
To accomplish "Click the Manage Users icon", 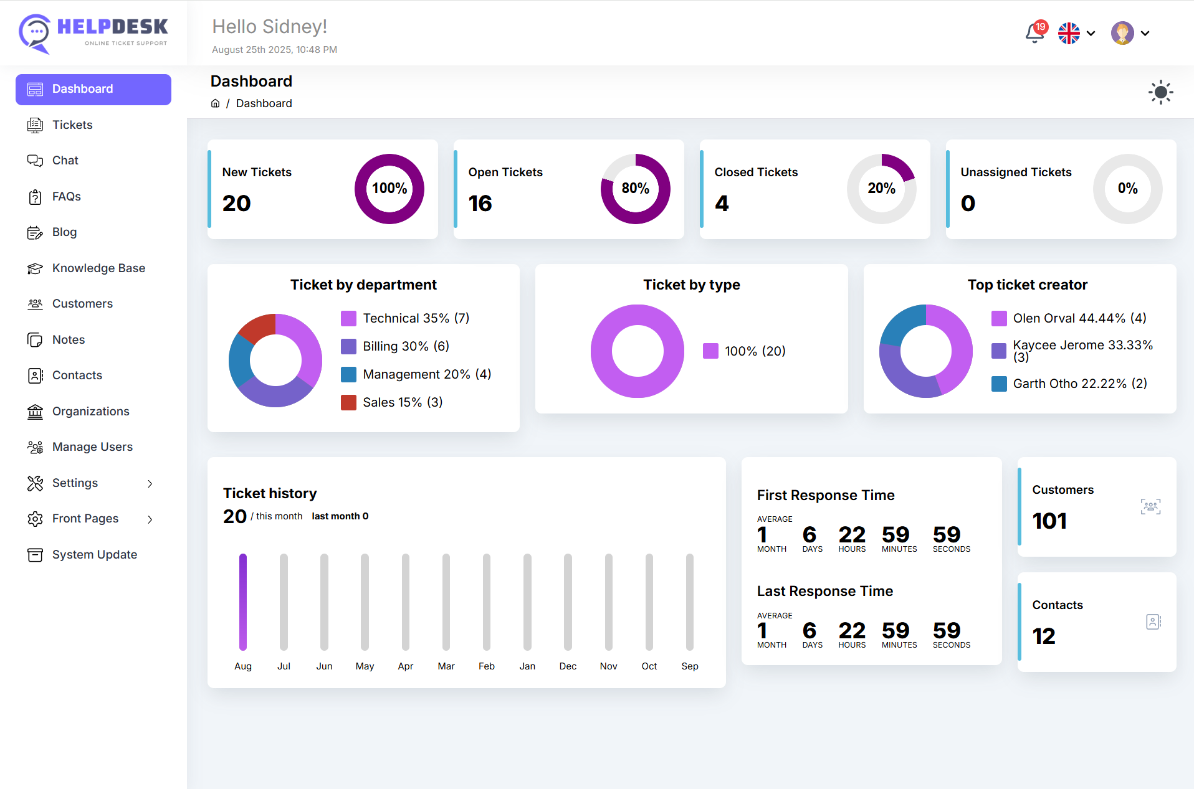I will (x=35, y=447).
